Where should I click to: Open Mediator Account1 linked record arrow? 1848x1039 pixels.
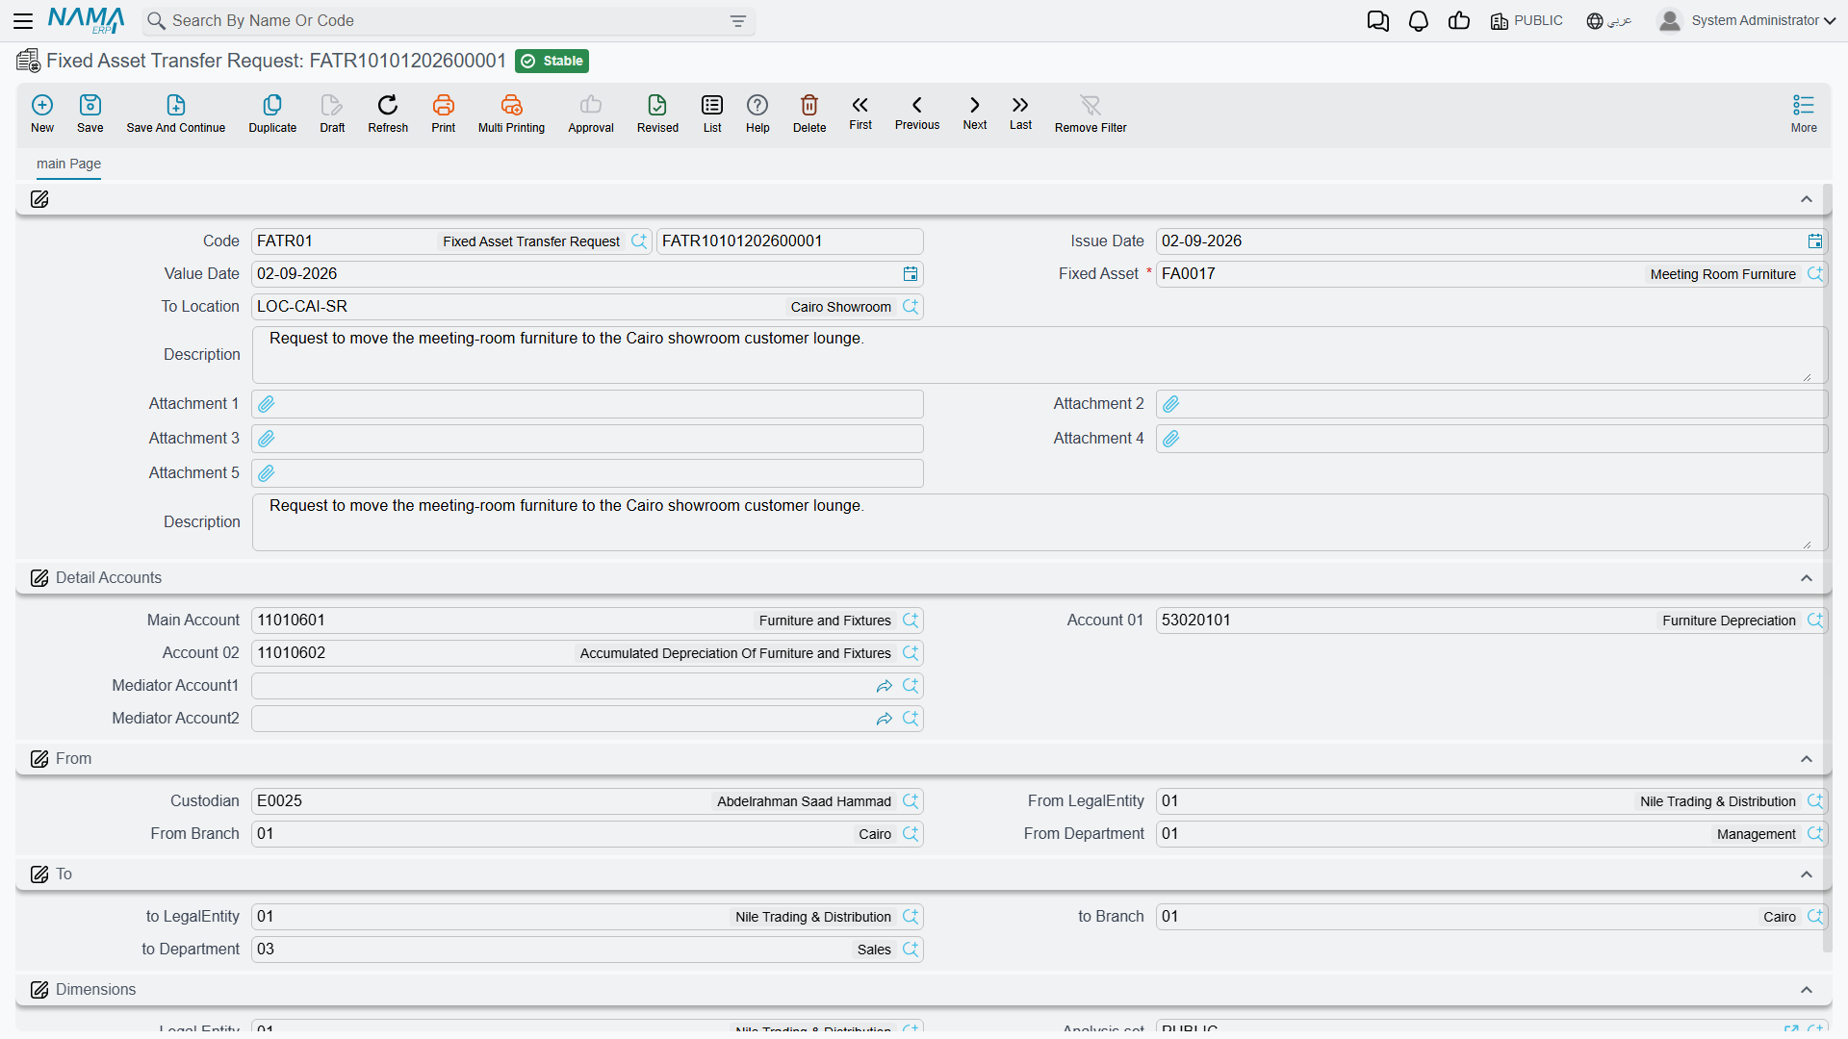pos(885,686)
